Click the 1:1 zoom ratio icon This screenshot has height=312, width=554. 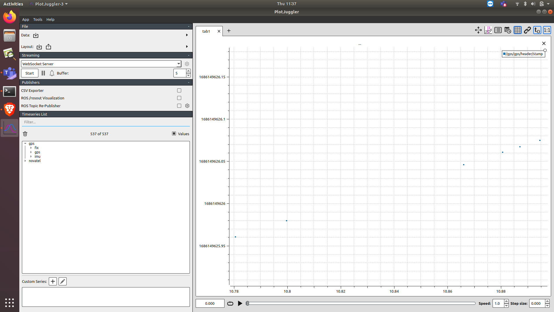coord(547,30)
